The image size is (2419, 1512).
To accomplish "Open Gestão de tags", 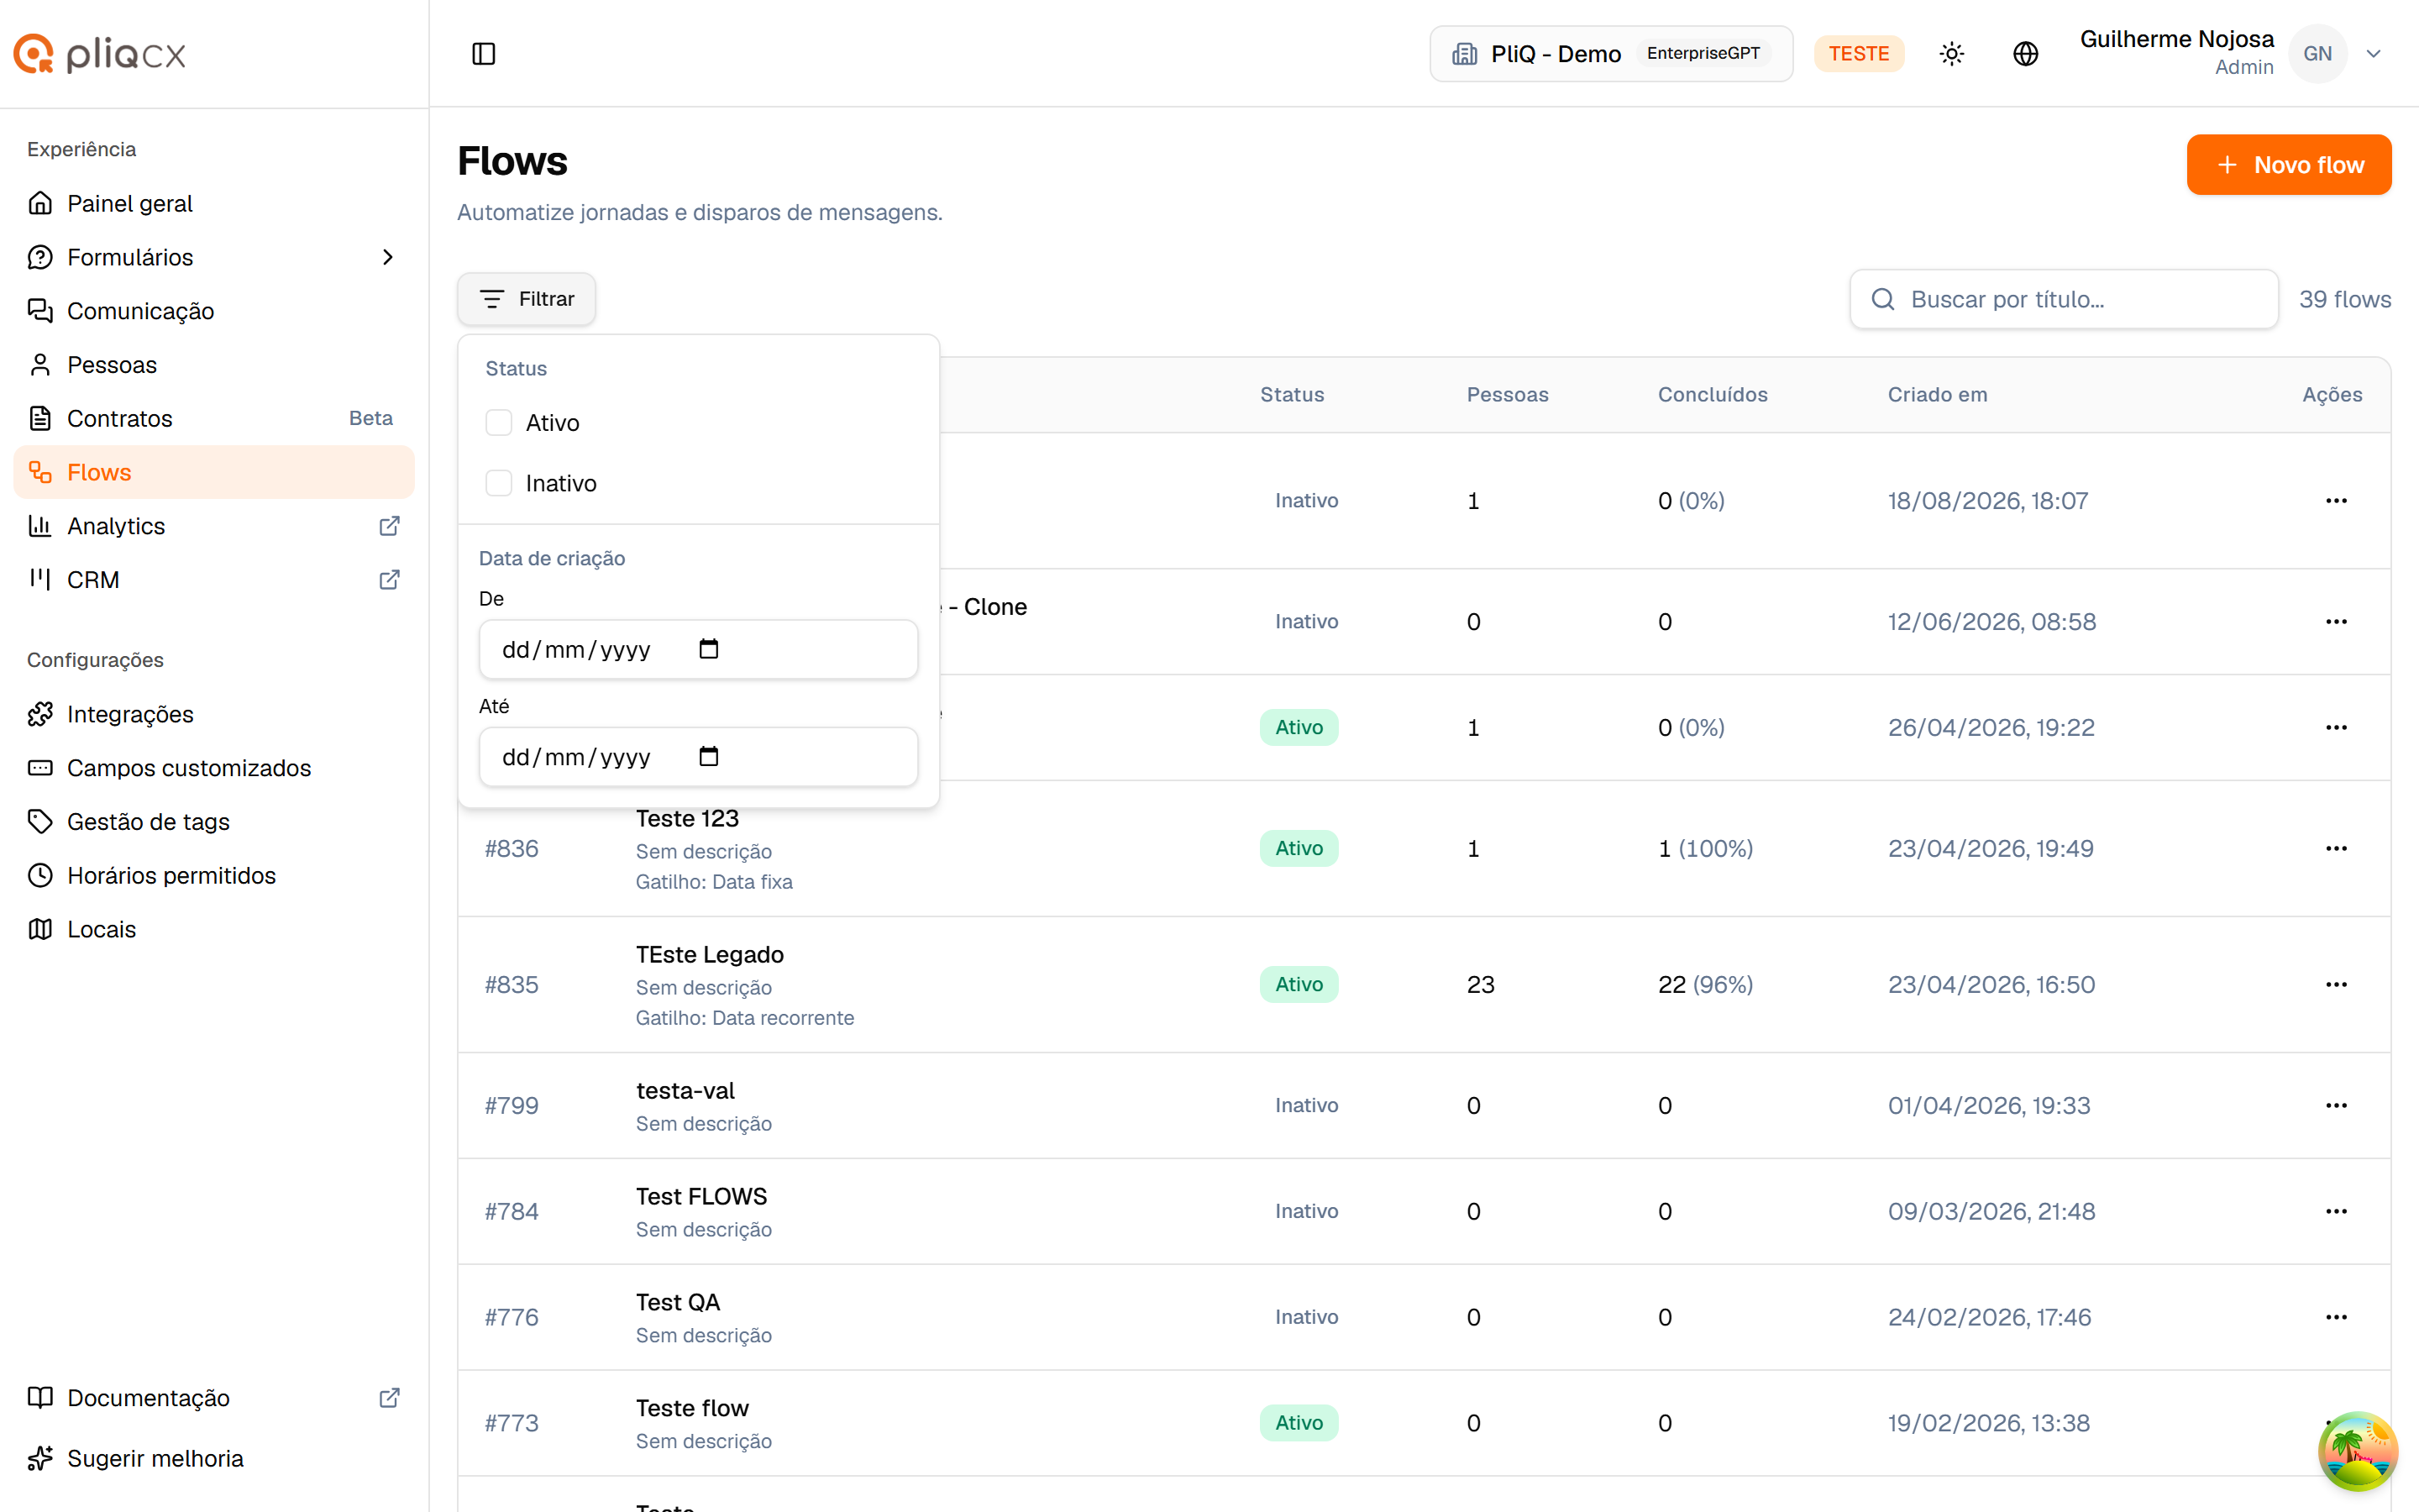I will coord(214,822).
